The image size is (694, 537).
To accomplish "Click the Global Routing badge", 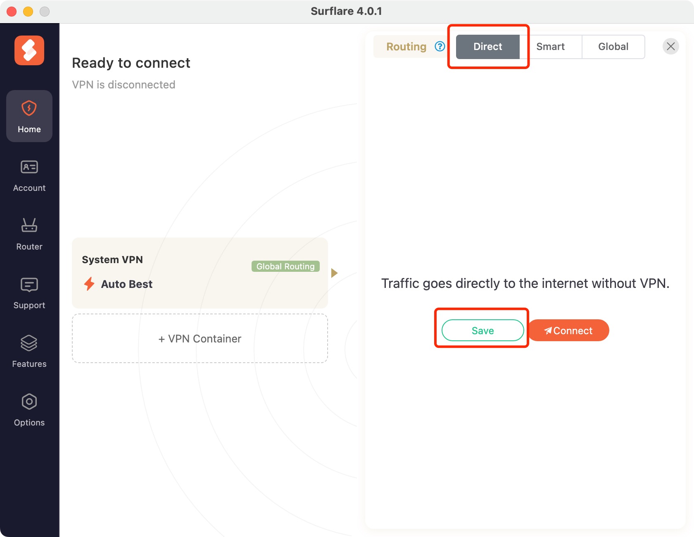I will point(285,266).
